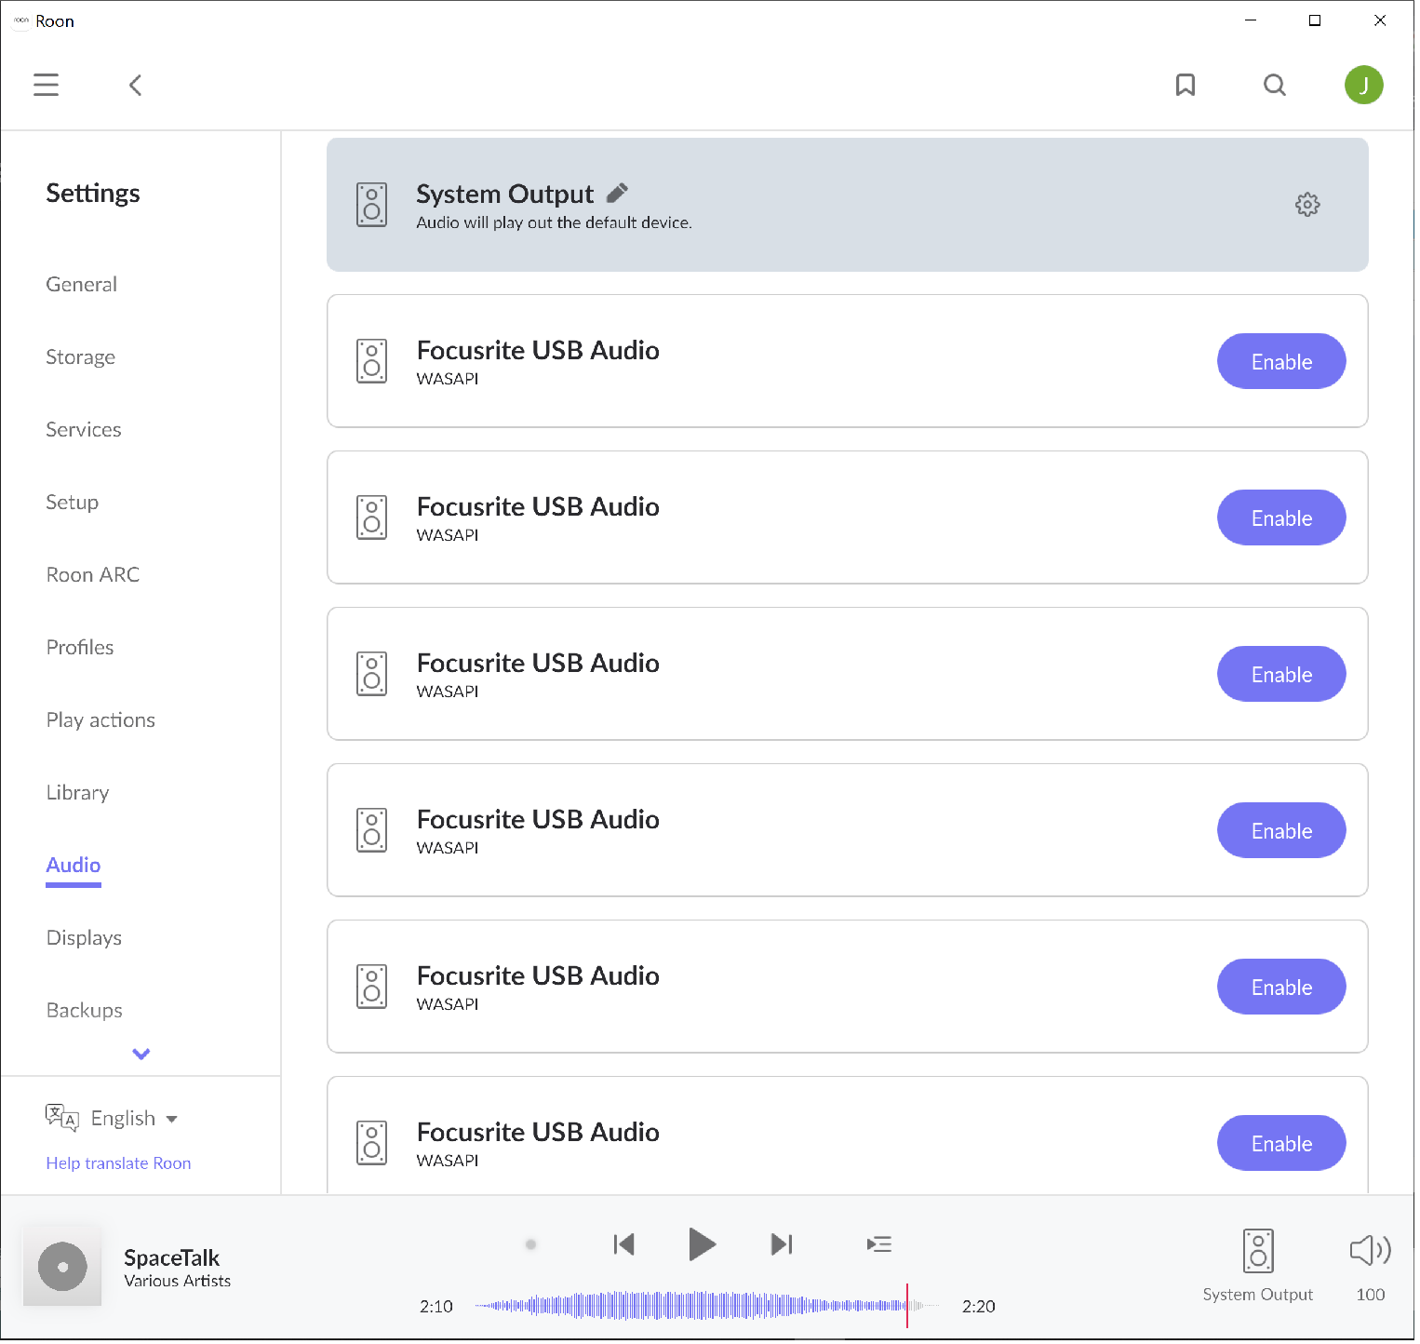Open Services settings tab
Image resolution: width=1420 pixels, height=1344 pixels.
(84, 430)
